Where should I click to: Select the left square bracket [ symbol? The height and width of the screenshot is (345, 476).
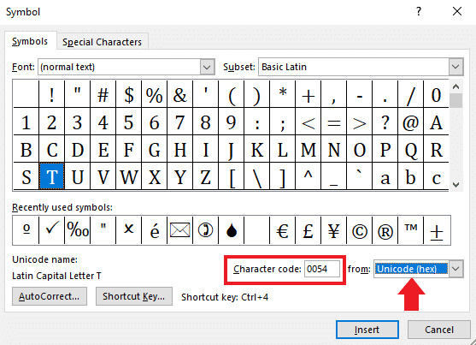[x=231, y=175]
